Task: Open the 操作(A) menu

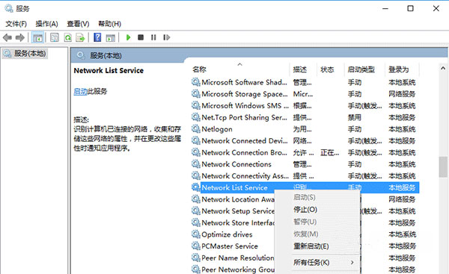Action: (x=46, y=24)
